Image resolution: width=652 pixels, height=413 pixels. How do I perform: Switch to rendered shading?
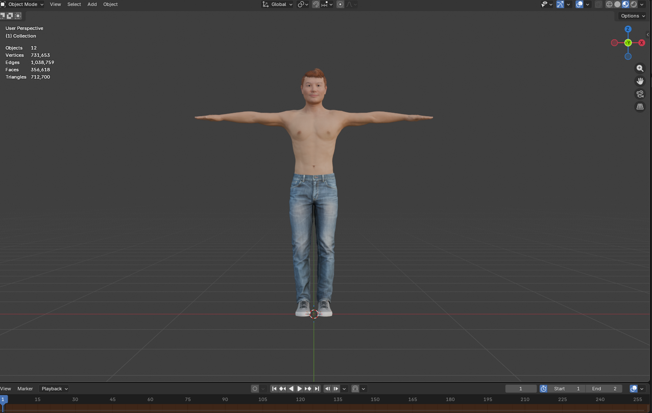pos(634,4)
